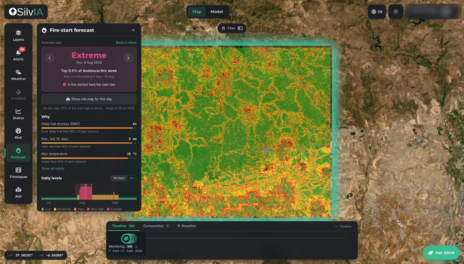Open the Timelapse film section
Image resolution: width=464 pixels, height=264 pixels.
(x=18, y=173)
